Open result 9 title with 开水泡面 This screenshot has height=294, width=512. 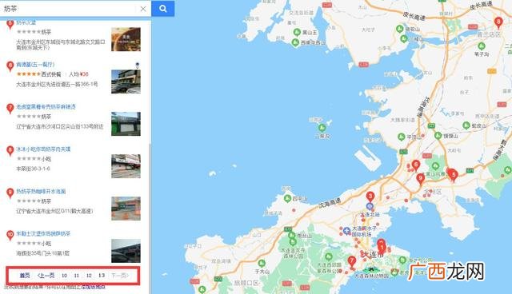click(41, 191)
